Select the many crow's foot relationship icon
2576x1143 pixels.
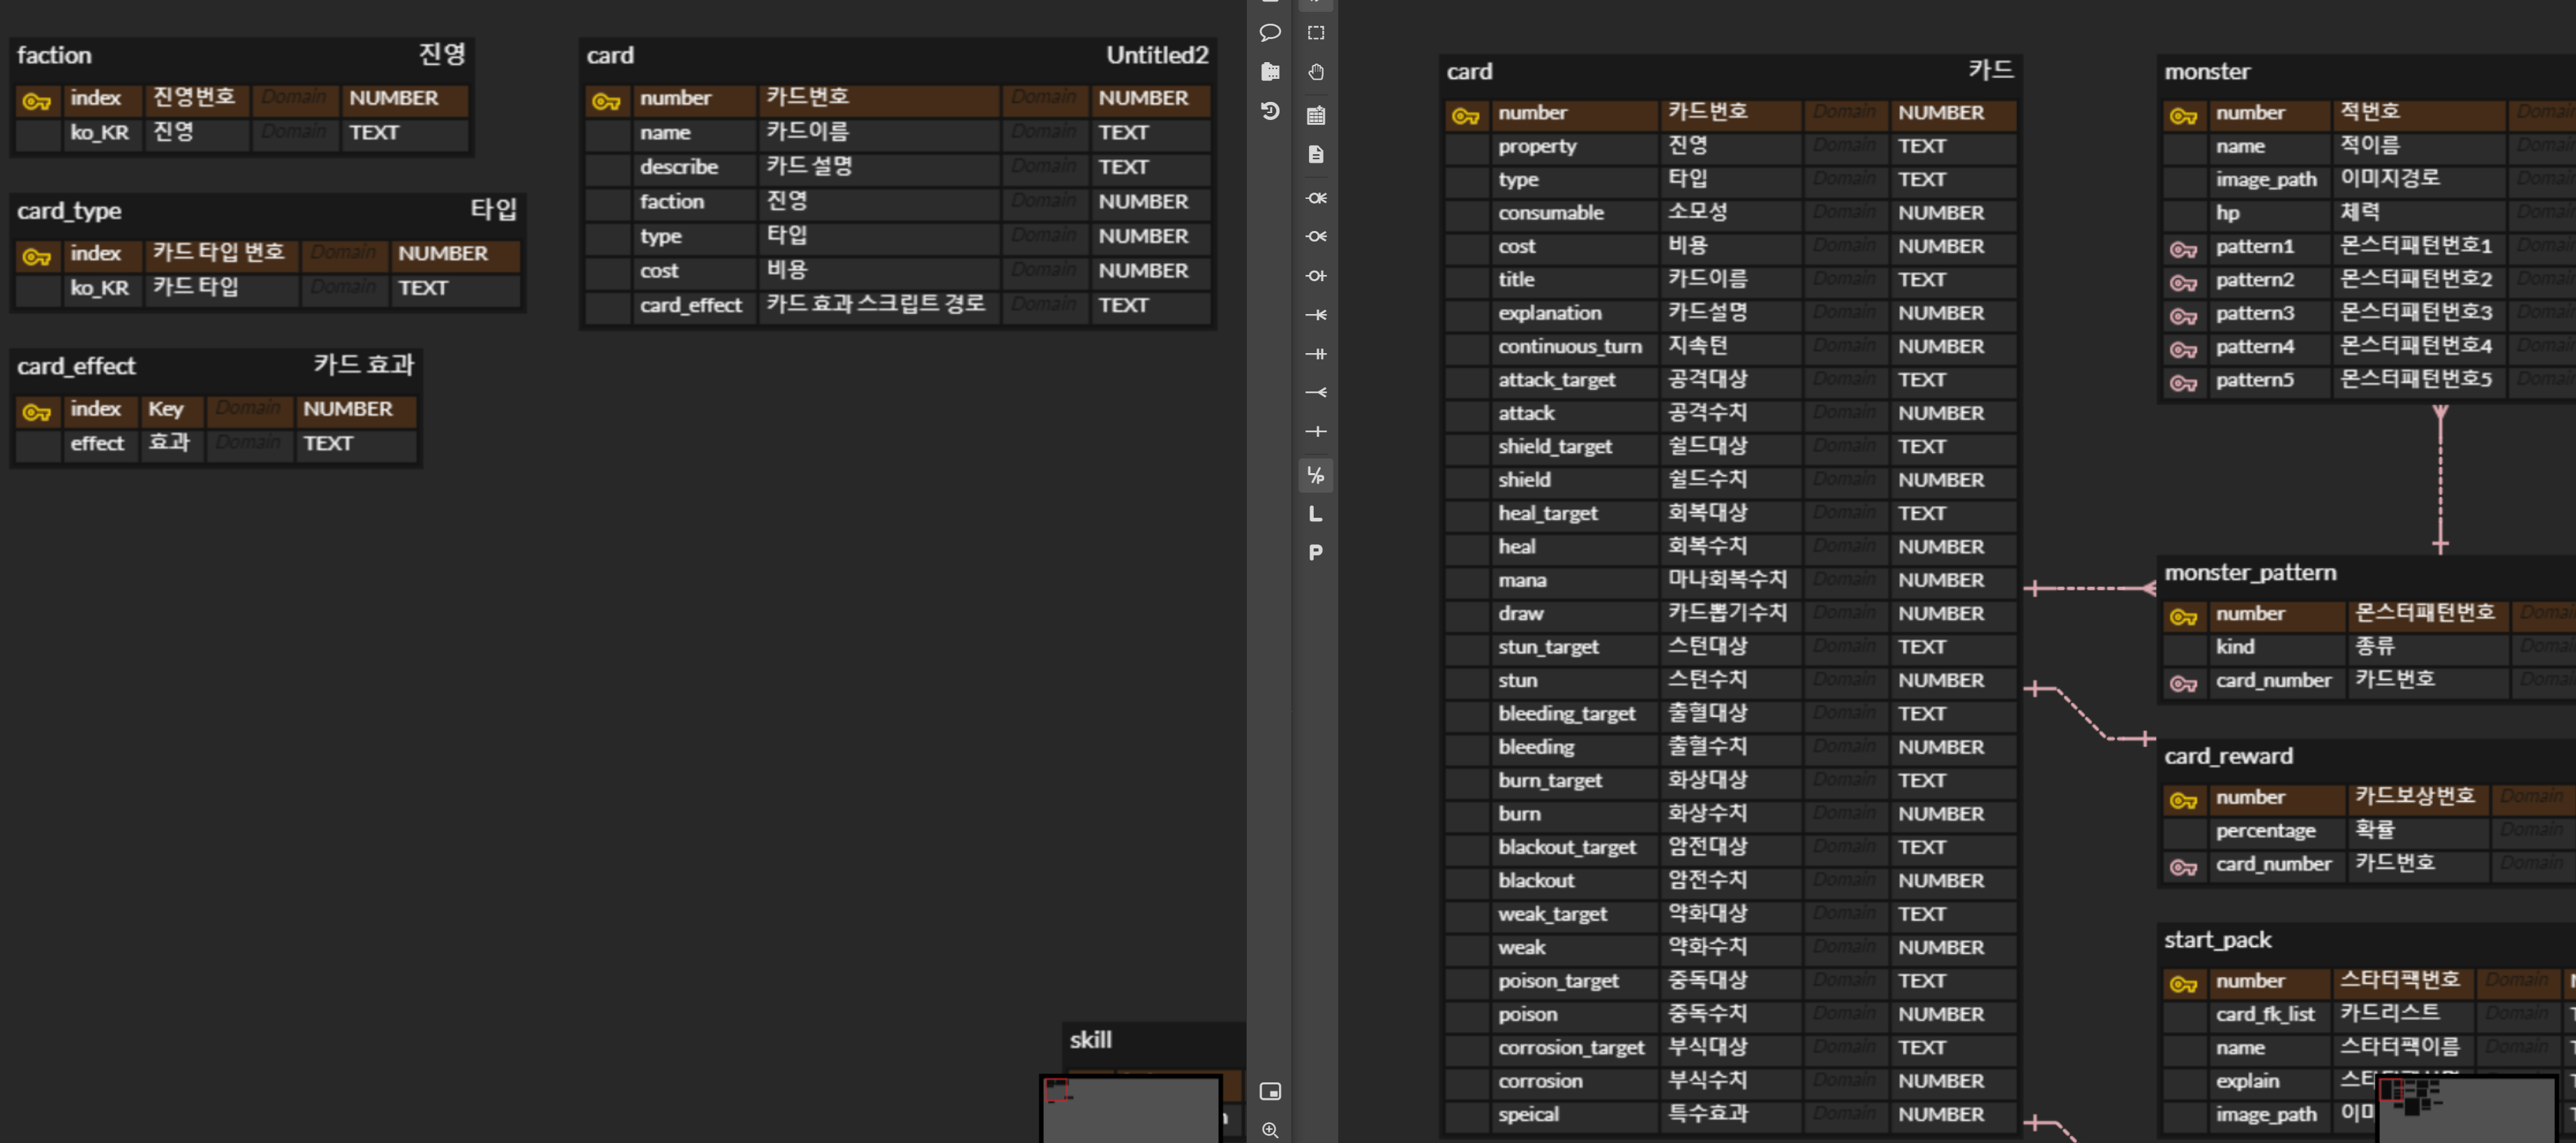pyautogui.click(x=1316, y=393)
